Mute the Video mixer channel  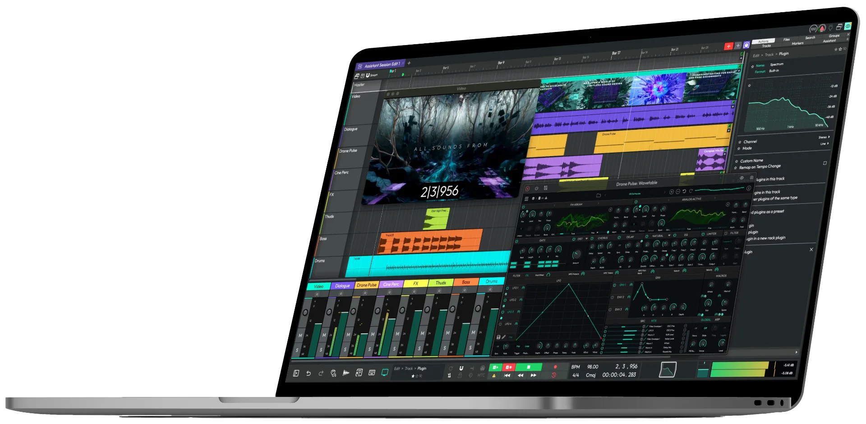click(300, 335)
